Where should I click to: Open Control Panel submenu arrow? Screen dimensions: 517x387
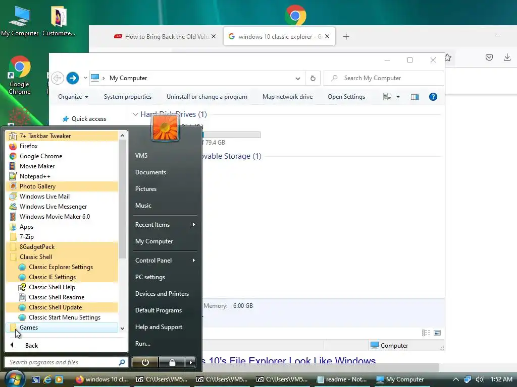(x=193, y=261)
